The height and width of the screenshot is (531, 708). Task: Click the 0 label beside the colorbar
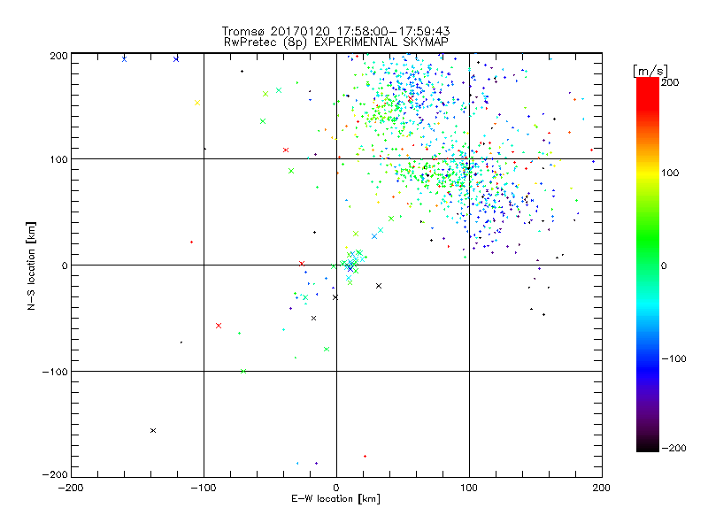coord(664,265)
